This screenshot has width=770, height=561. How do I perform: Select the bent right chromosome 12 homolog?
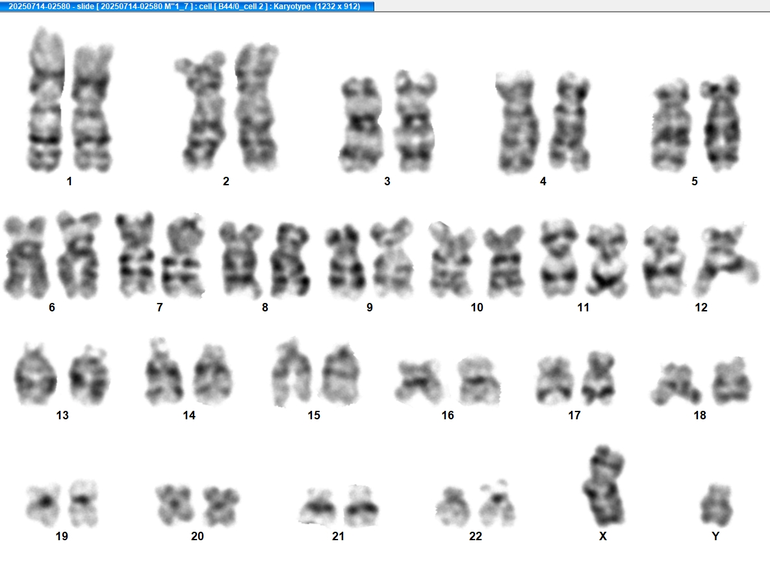[x=726, y=261]
